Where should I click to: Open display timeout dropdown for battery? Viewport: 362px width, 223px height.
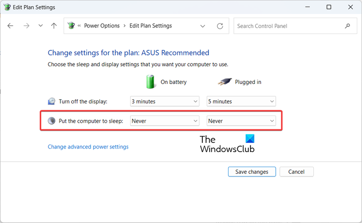(164, 101)
